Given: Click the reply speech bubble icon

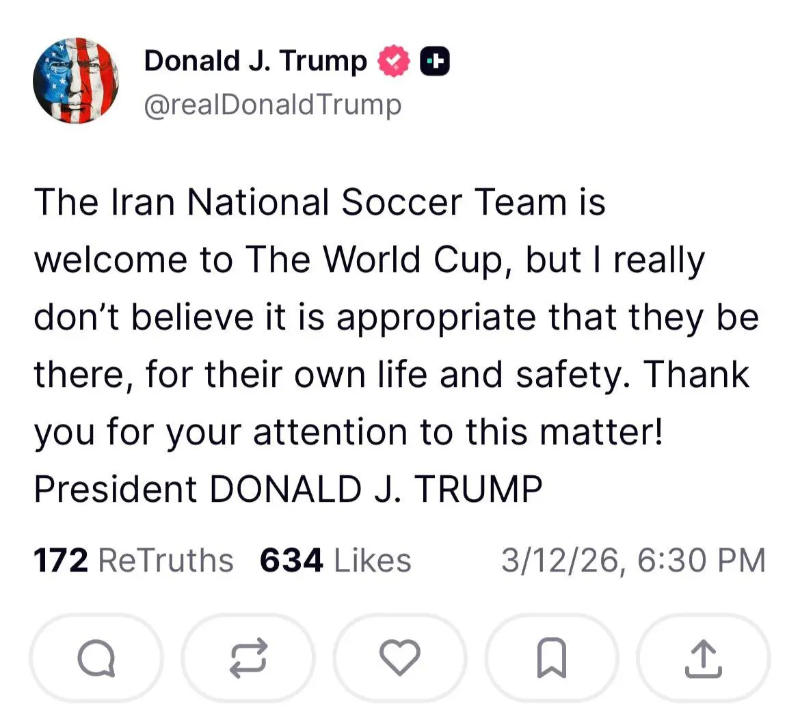Looking at the screenshot, I should click(96, 658).
